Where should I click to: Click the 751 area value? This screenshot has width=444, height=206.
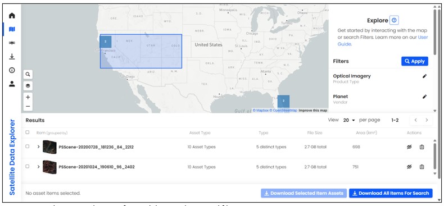click(x=355, y=167)
